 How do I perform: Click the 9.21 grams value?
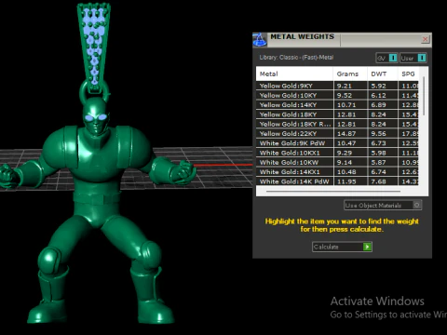pos(345,86)
